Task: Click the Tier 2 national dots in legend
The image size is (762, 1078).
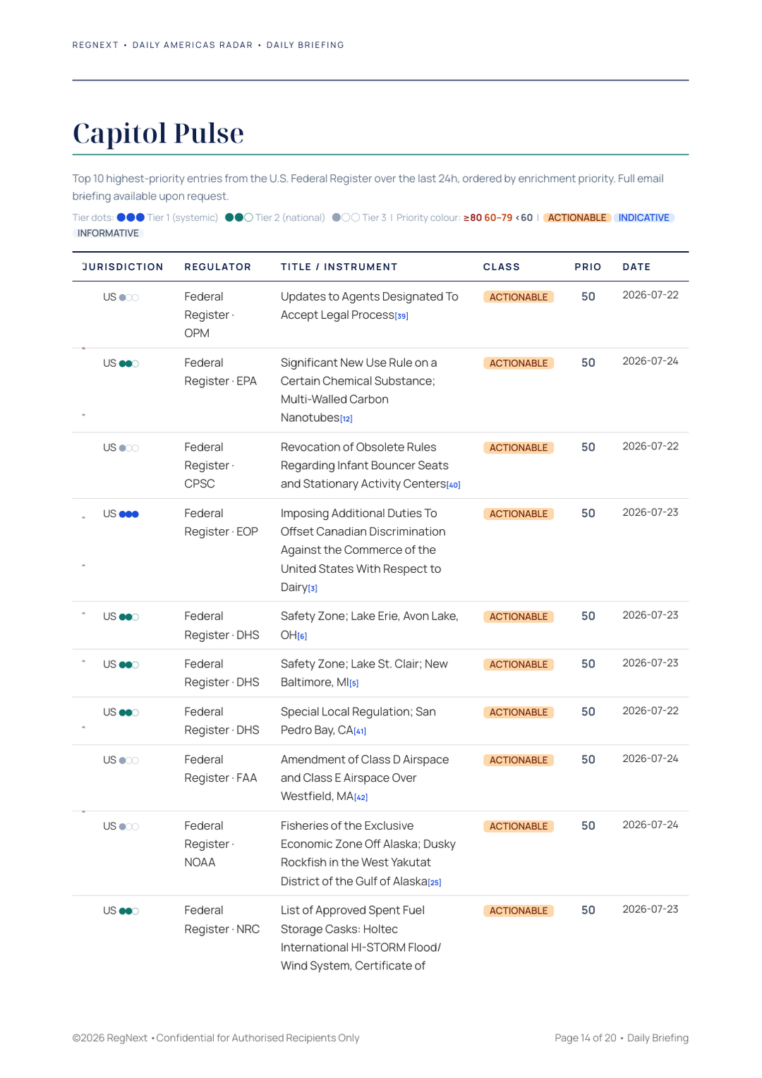Action: click(x=238, y=217)
